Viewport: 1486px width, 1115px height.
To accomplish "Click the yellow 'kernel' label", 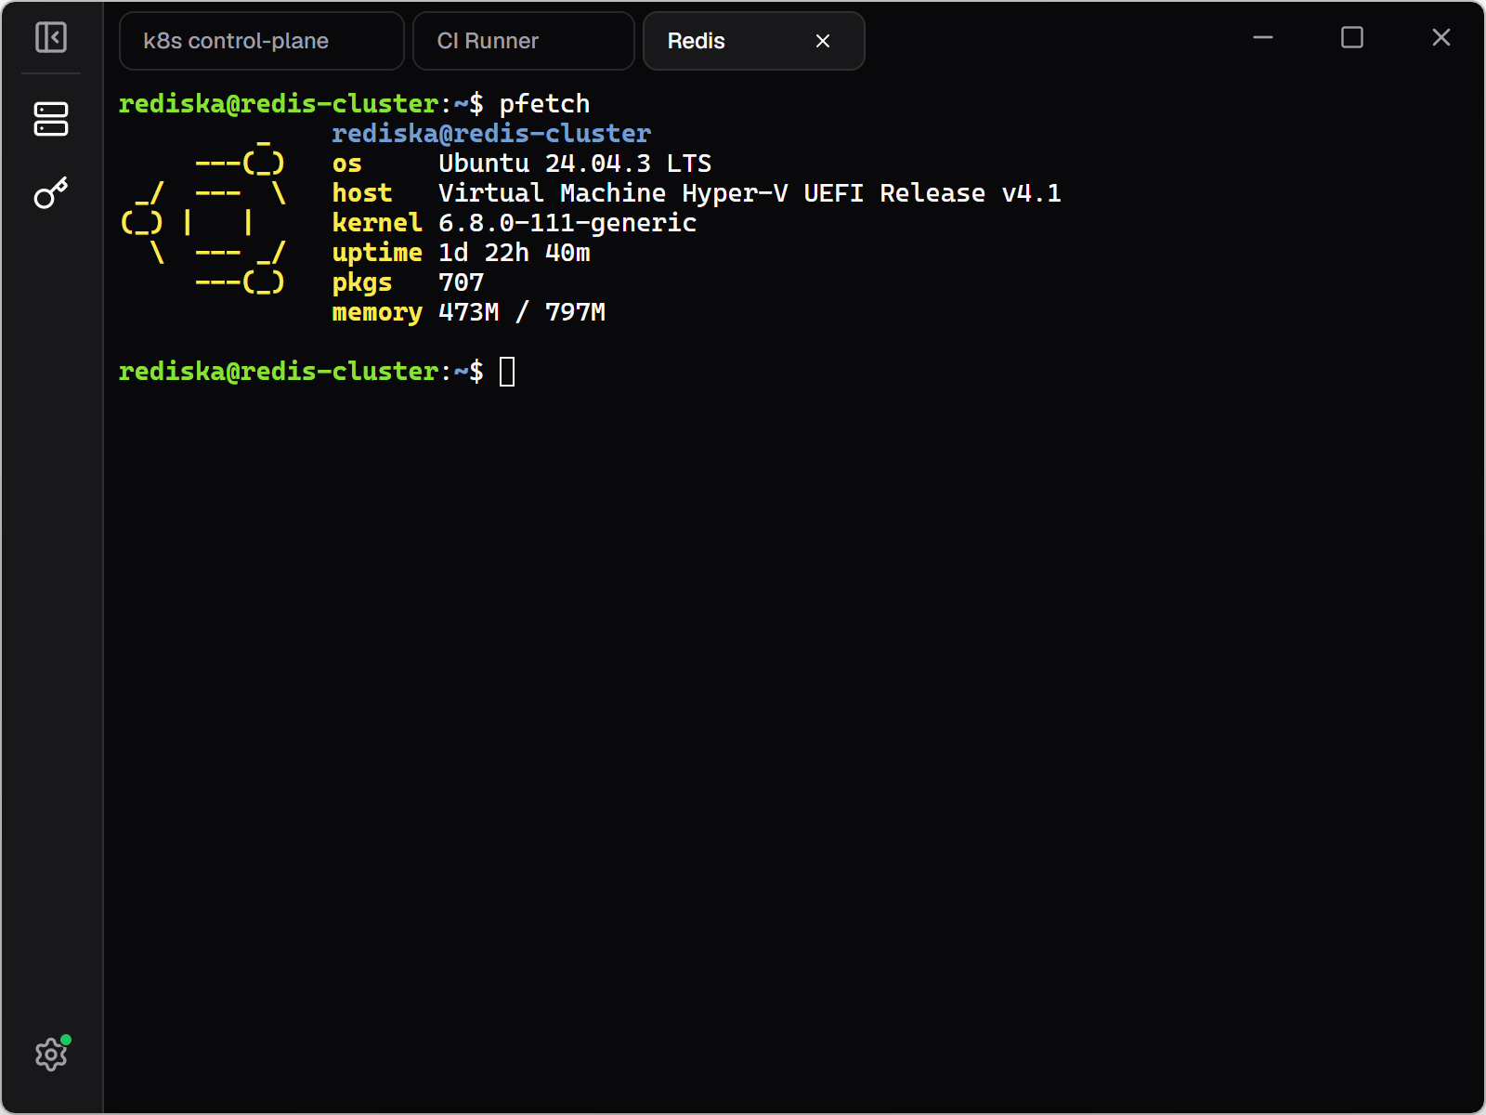I will 377,223.
